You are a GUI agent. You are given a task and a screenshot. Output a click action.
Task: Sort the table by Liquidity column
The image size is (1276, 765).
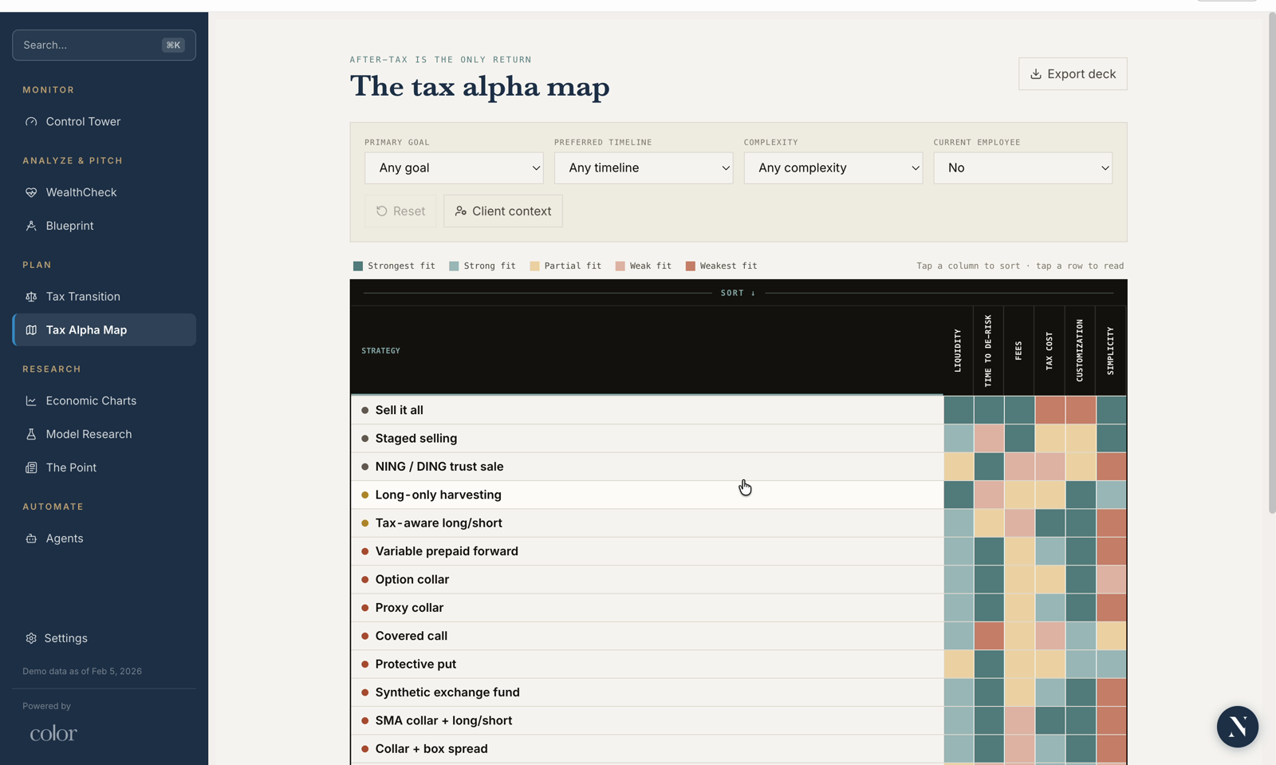tap(958, 350)
